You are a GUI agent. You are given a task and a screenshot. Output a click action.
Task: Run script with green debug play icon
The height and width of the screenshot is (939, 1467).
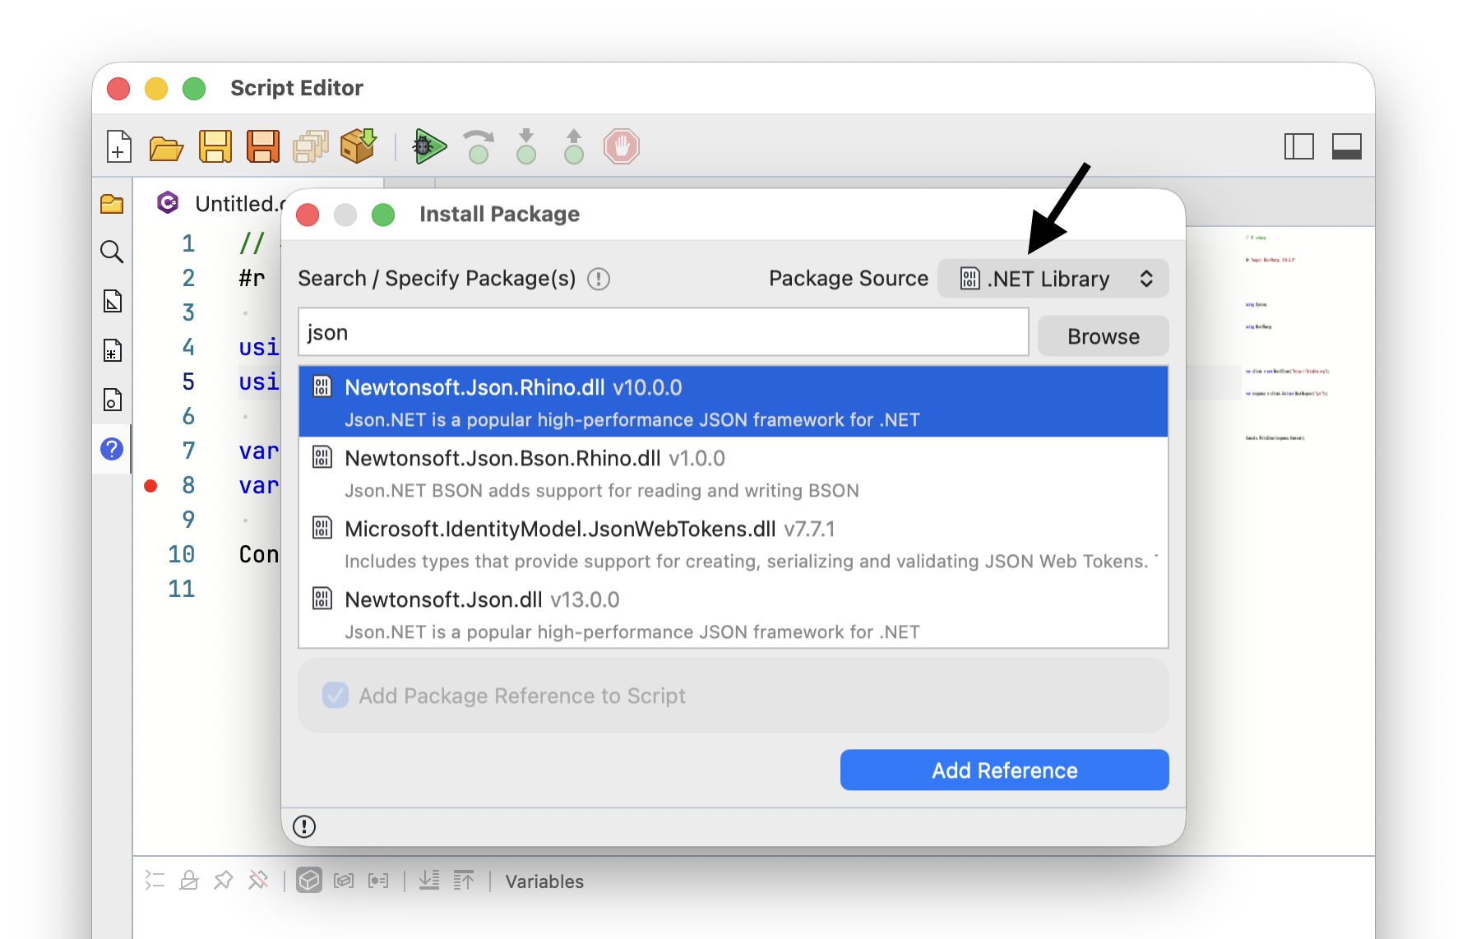[x=429, y=146]
